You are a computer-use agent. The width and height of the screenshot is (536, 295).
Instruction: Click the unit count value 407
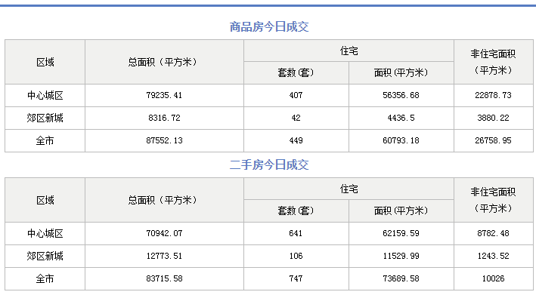pyautogui.click(x=296, y=95)
